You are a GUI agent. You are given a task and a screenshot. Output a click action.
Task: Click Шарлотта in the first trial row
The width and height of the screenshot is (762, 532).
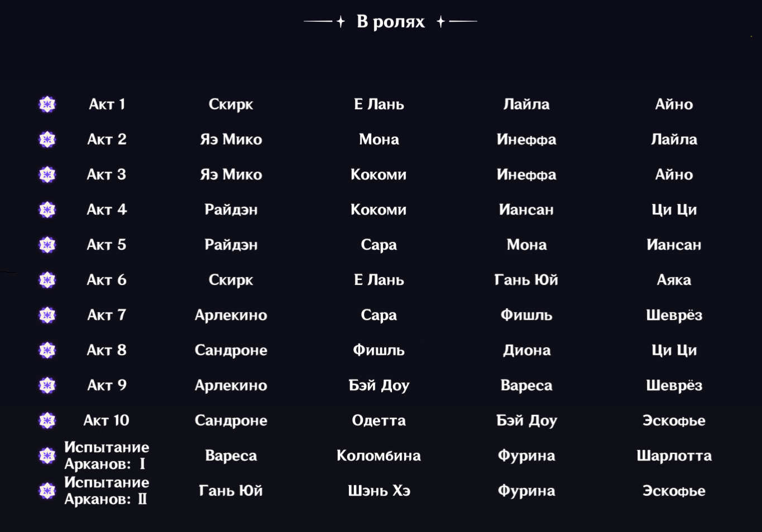(674, 456)
